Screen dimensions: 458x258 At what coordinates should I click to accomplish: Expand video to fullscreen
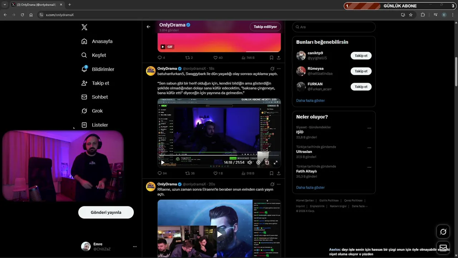tap(276, 162)
